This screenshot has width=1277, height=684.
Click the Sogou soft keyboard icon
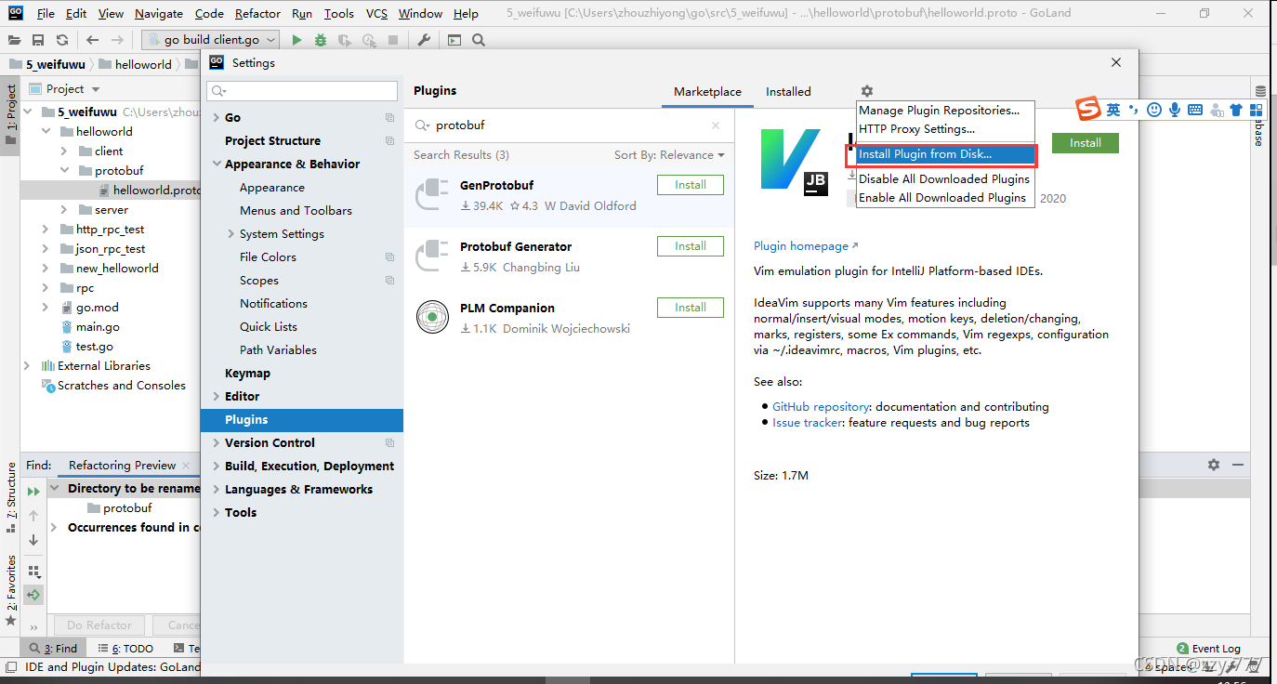1195,110
